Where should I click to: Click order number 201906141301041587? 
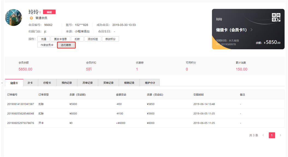[x=20, y=104]
